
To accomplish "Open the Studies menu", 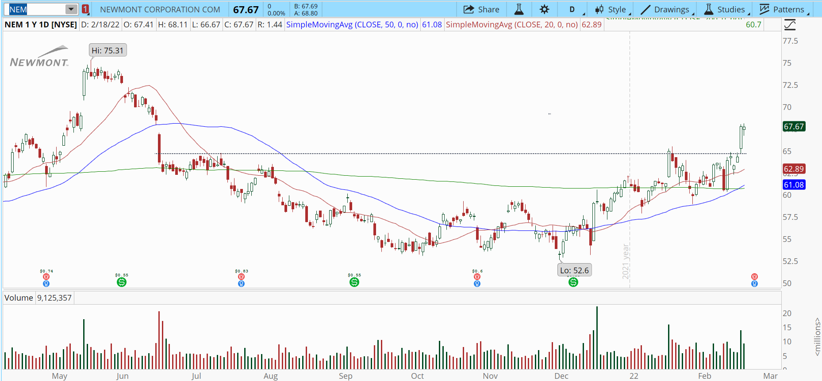I will tap(726, 9).
